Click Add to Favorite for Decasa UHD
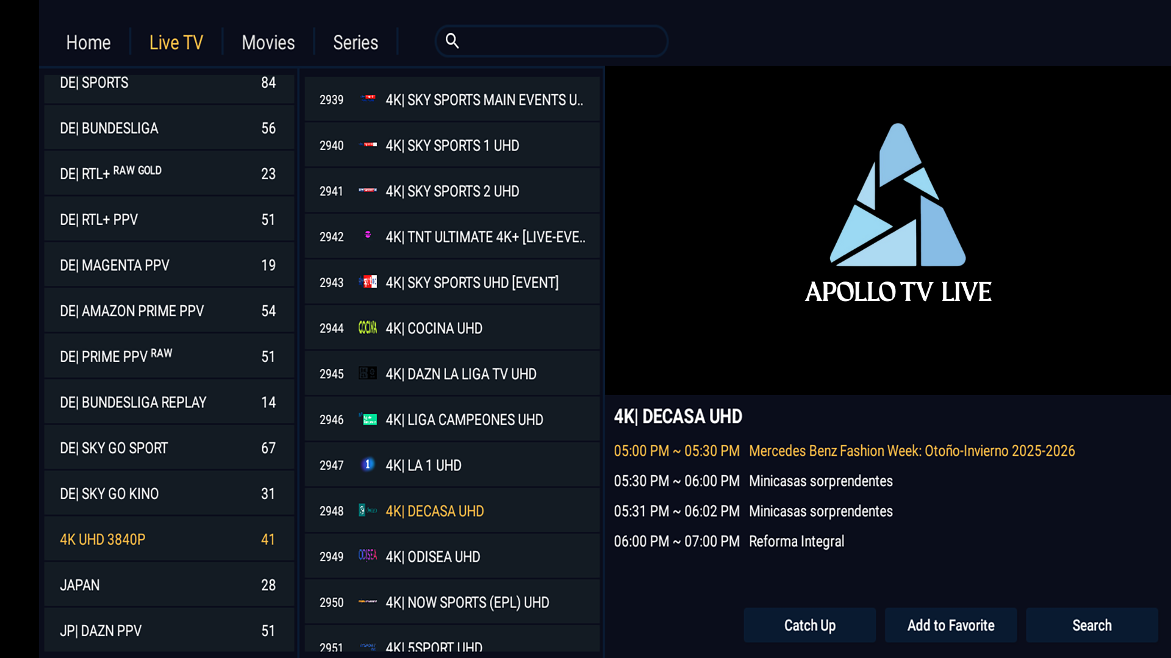Screen dimensions: 1171x658 951,625
